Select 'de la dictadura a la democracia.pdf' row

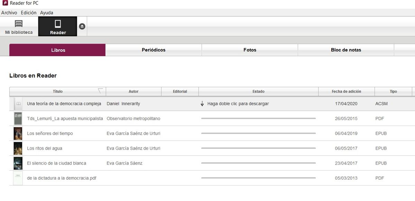point(62,178)
